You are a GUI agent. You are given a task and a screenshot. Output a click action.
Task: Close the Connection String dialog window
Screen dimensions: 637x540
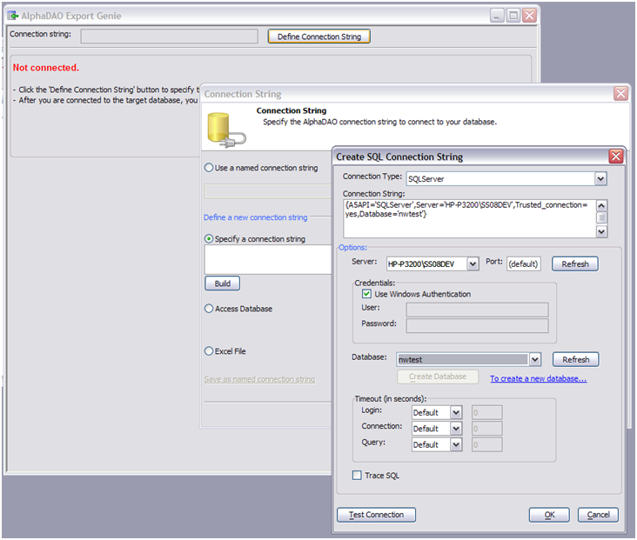[x=620, y=94]
